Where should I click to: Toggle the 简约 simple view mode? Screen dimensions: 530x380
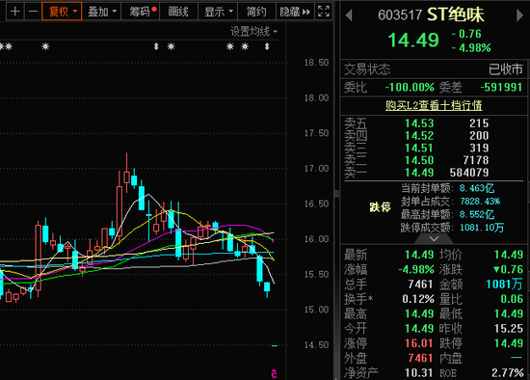[256, 12]
